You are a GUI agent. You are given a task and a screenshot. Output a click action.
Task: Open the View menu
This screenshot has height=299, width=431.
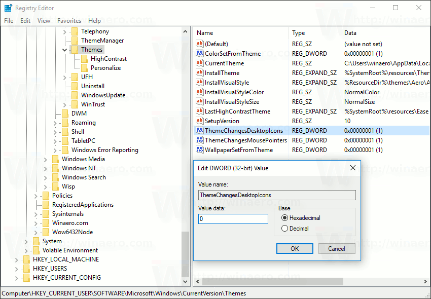tap(44, 20)
